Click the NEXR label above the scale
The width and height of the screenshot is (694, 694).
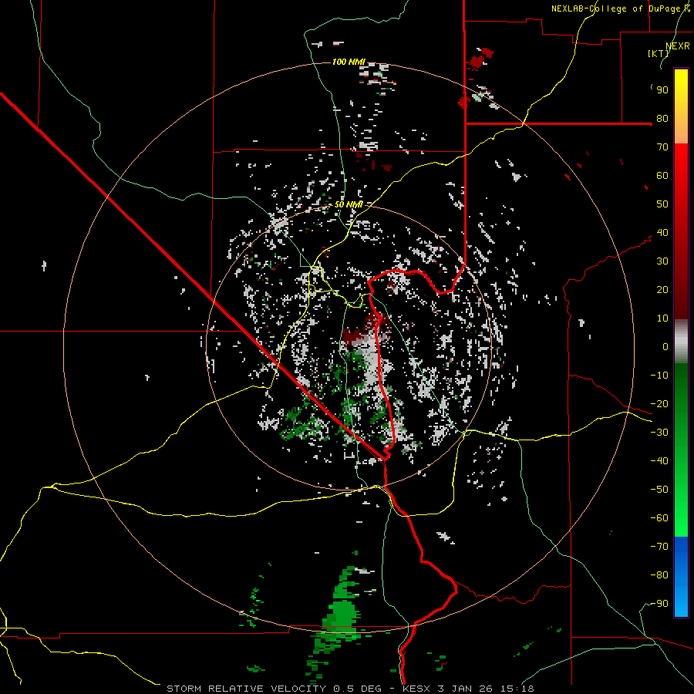click(x=678, y=46)
